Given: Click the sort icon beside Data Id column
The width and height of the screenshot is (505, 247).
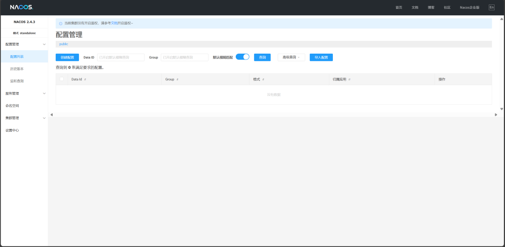Looking at the screenshot, I should tap(85, 79).
